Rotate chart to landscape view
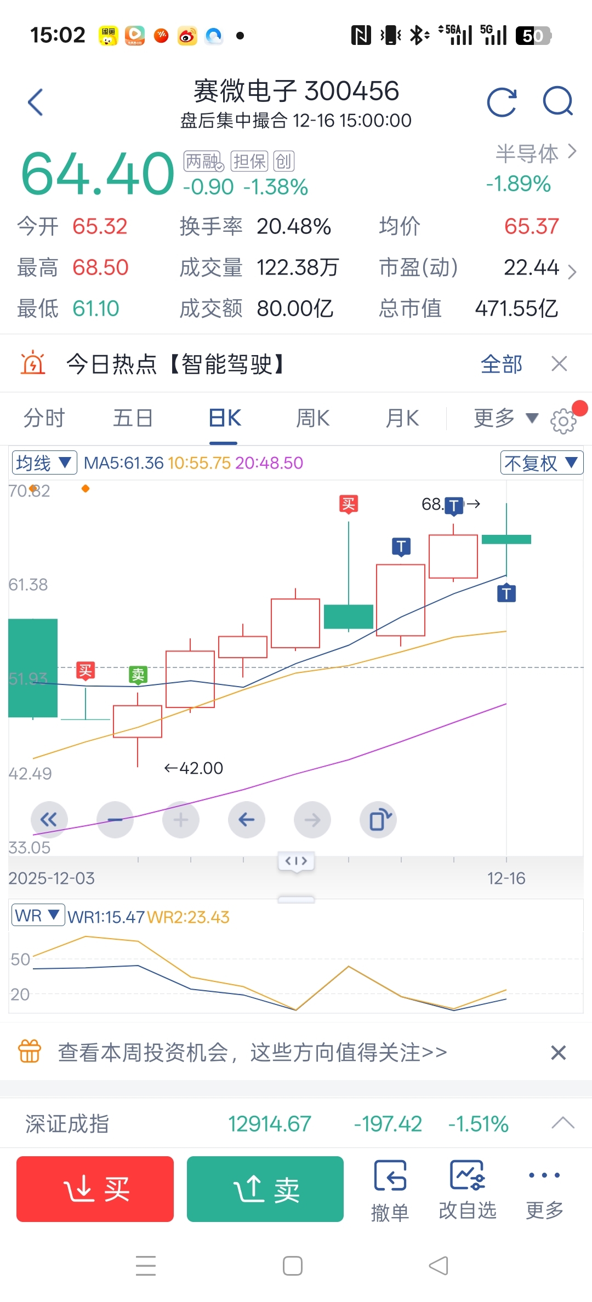592x1302 pixels. 378,820
